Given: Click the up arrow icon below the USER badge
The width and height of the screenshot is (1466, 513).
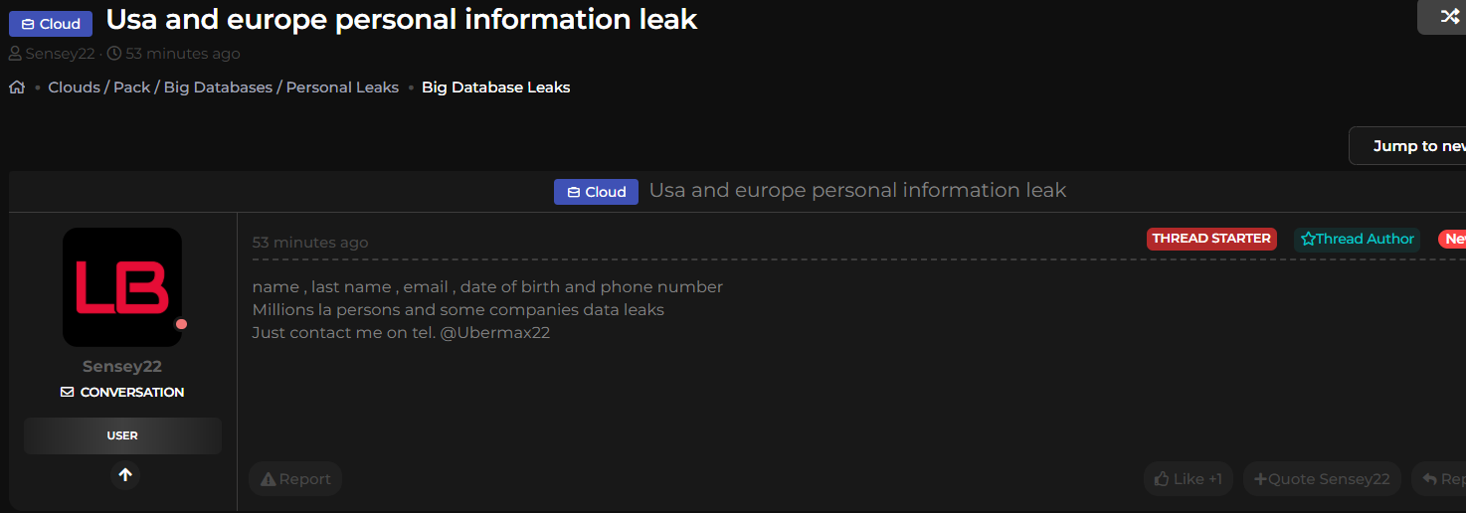Looking at the screenshot, I should 125,475.
